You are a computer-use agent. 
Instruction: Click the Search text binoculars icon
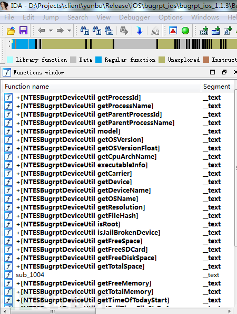coord(97,31)
